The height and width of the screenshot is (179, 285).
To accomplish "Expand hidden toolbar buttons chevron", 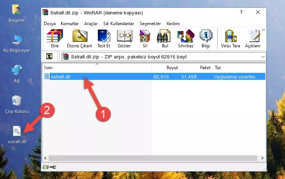I will click(264, 30).
